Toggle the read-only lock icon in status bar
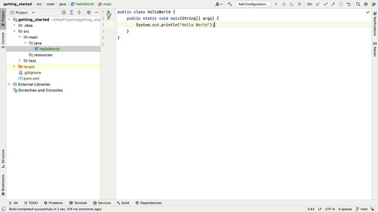This screenshot has height=212, width=378. [373, 209]
